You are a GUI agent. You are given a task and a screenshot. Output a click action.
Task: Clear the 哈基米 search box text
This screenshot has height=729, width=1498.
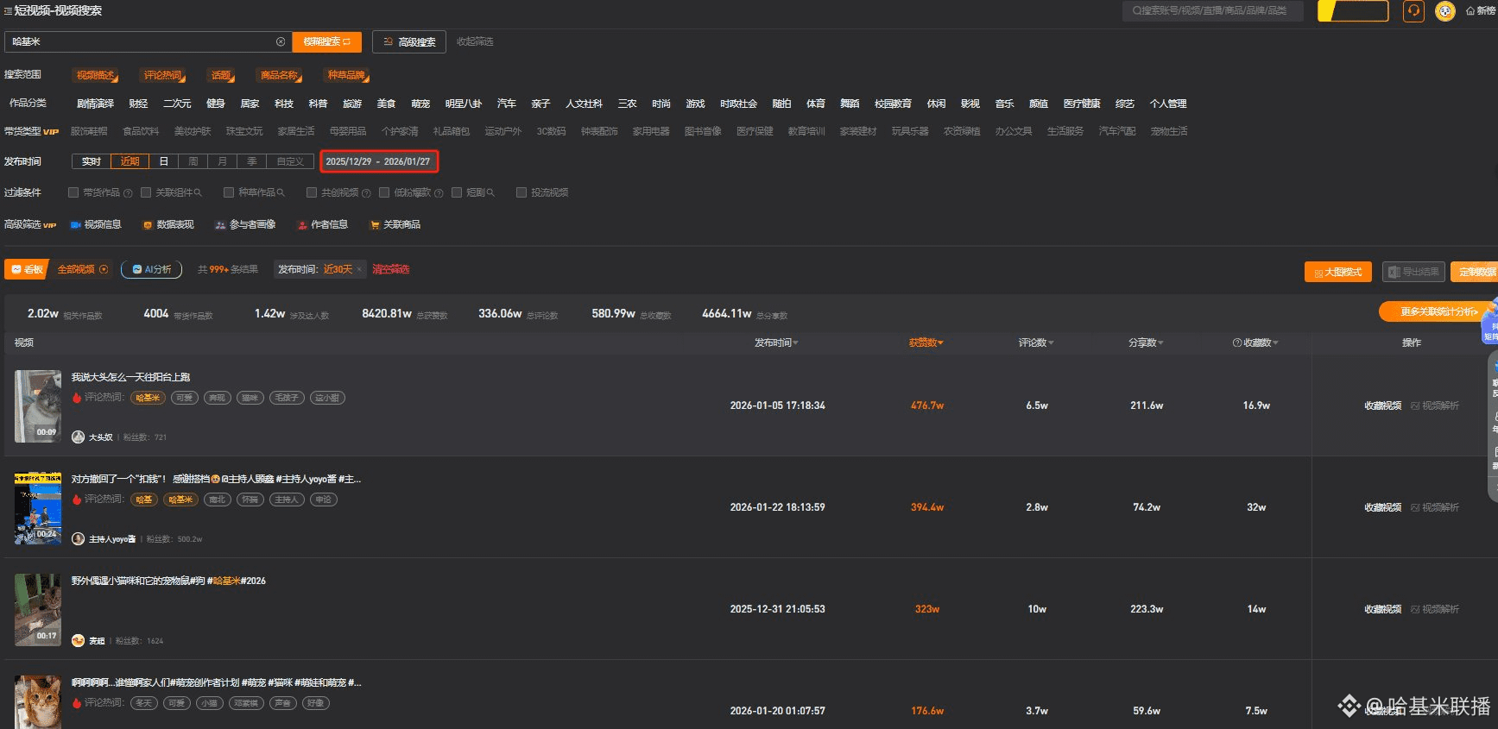(281, 41)
